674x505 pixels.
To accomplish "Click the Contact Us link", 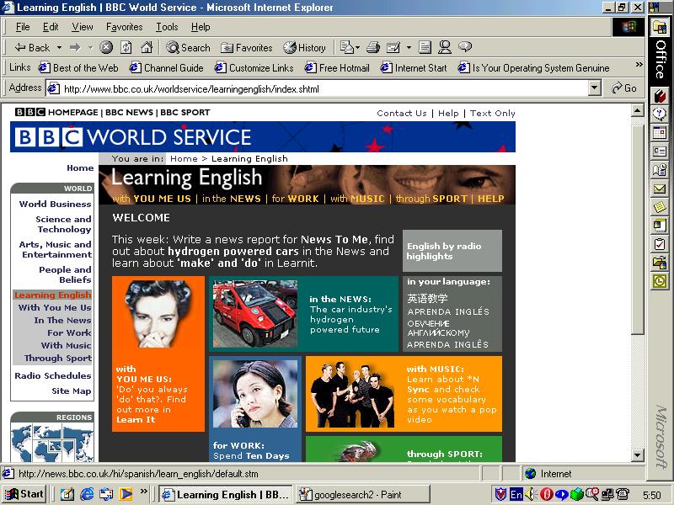I will pyautogui.click(x=402, y=114).
